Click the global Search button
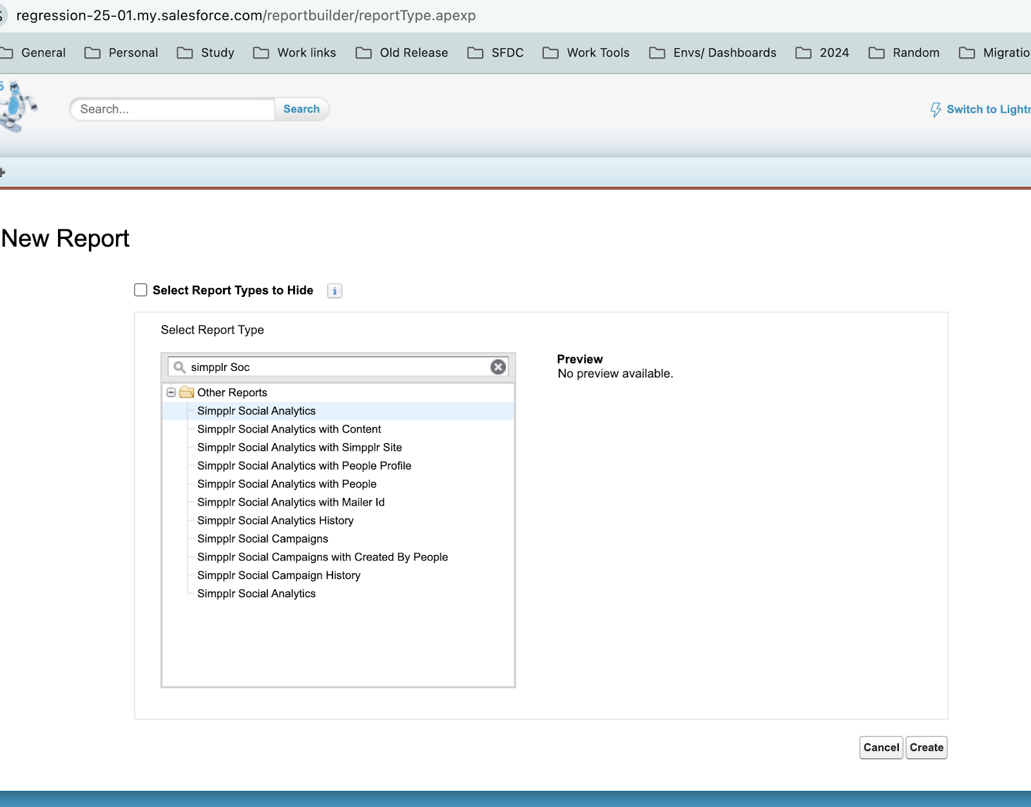The height and width of the screenshot is (807, 1031). pyautogui.click(x=302, y=109)
